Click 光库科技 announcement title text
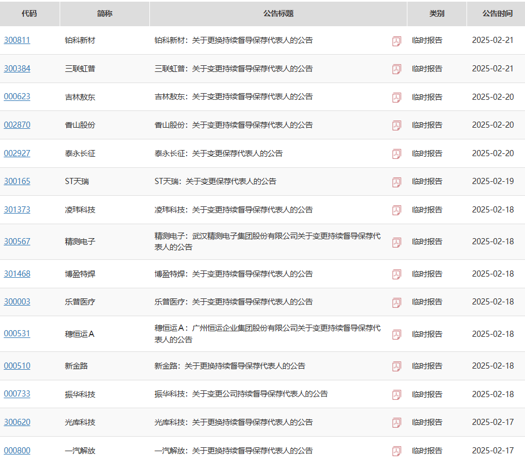 tap(234, 422)
